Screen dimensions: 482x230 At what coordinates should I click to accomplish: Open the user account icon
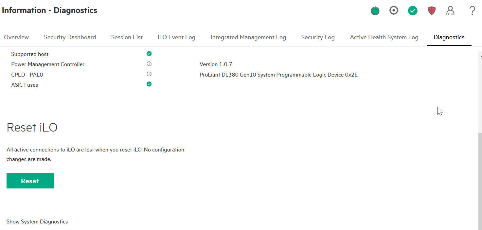click(451, 11)
